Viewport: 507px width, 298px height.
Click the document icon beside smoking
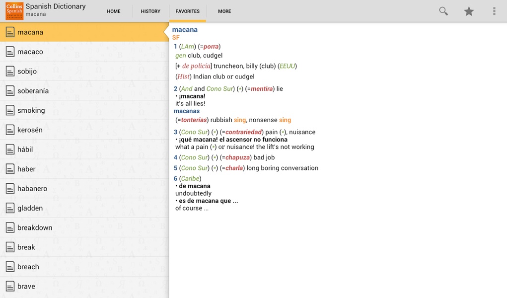click(10, 110)
